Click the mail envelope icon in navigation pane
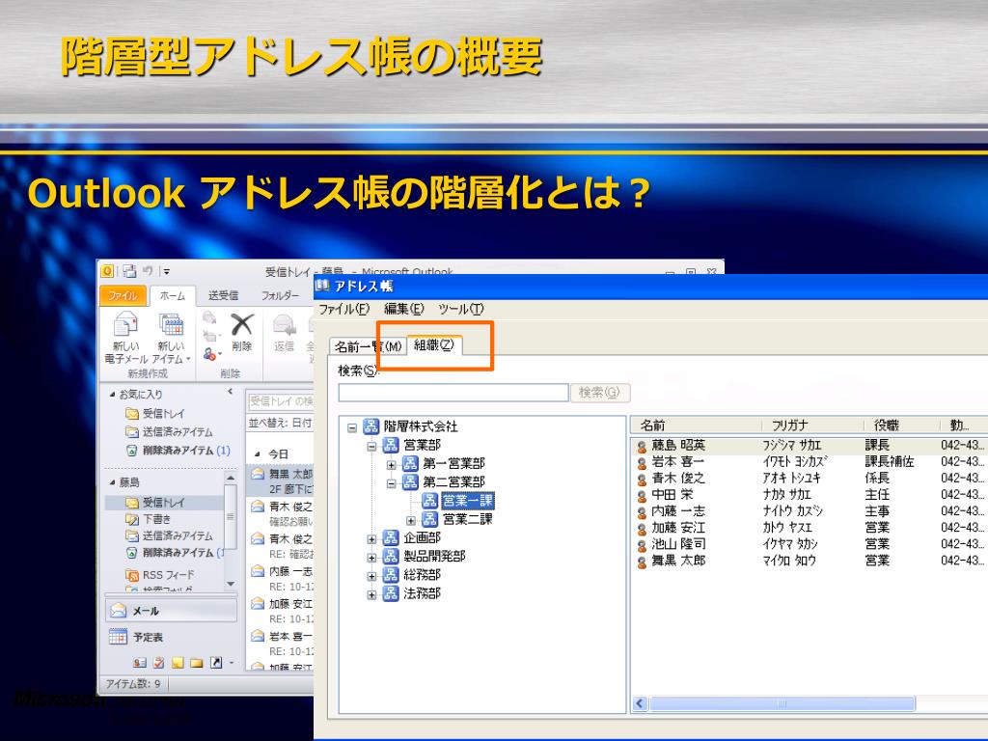This screenshot has width=988, height=741. 119,611
